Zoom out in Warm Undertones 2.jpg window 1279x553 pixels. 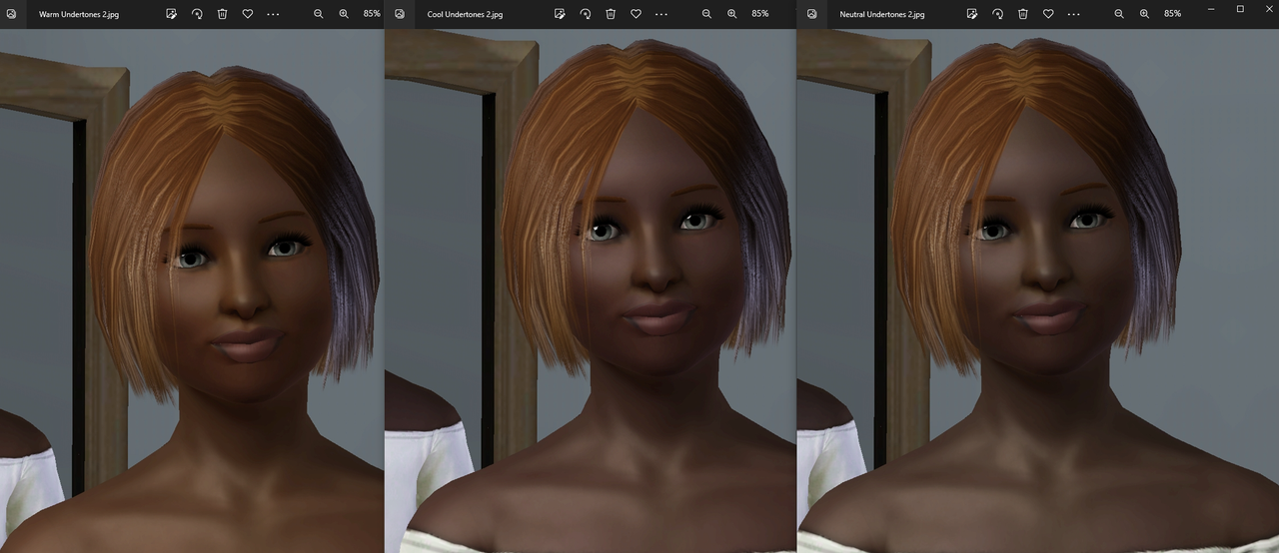click(x=319, y=14)
